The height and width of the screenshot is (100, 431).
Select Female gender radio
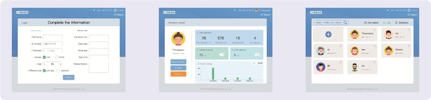(x=56, y=57)
